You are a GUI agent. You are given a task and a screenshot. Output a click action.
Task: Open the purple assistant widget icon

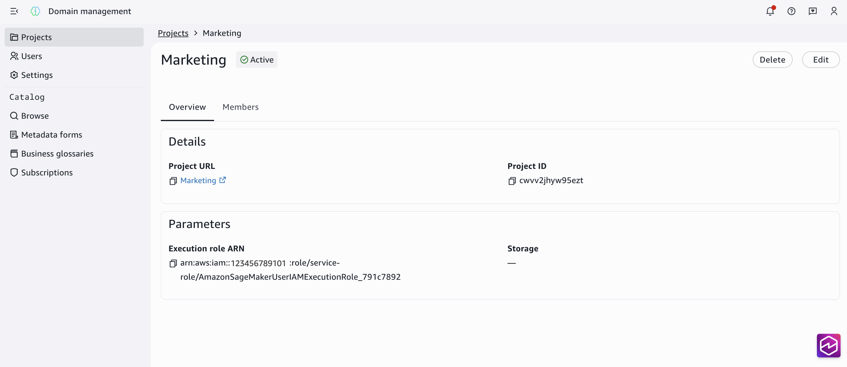pos(828,345)
